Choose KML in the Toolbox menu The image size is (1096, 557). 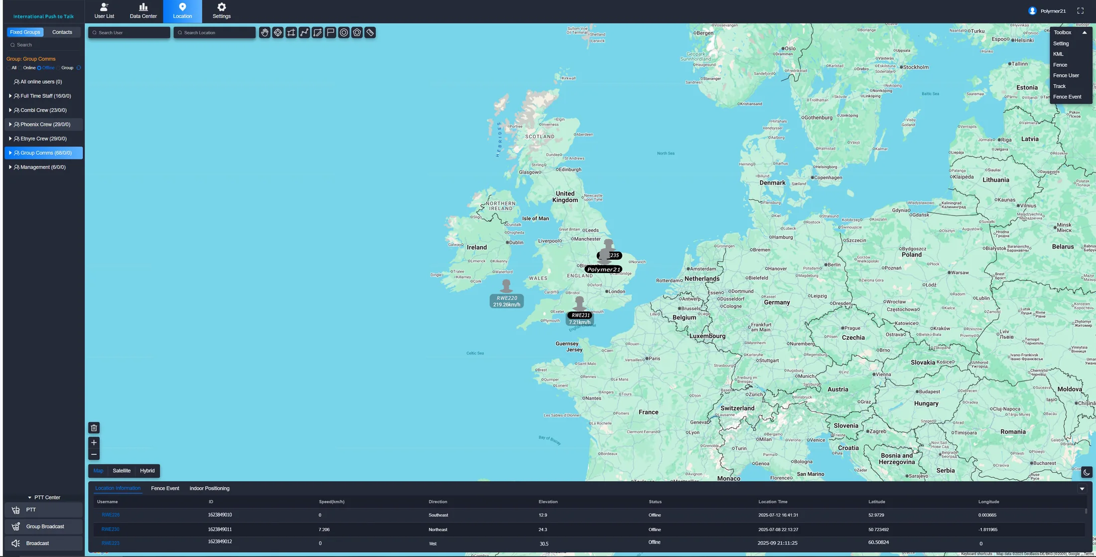coord(1058,54)
